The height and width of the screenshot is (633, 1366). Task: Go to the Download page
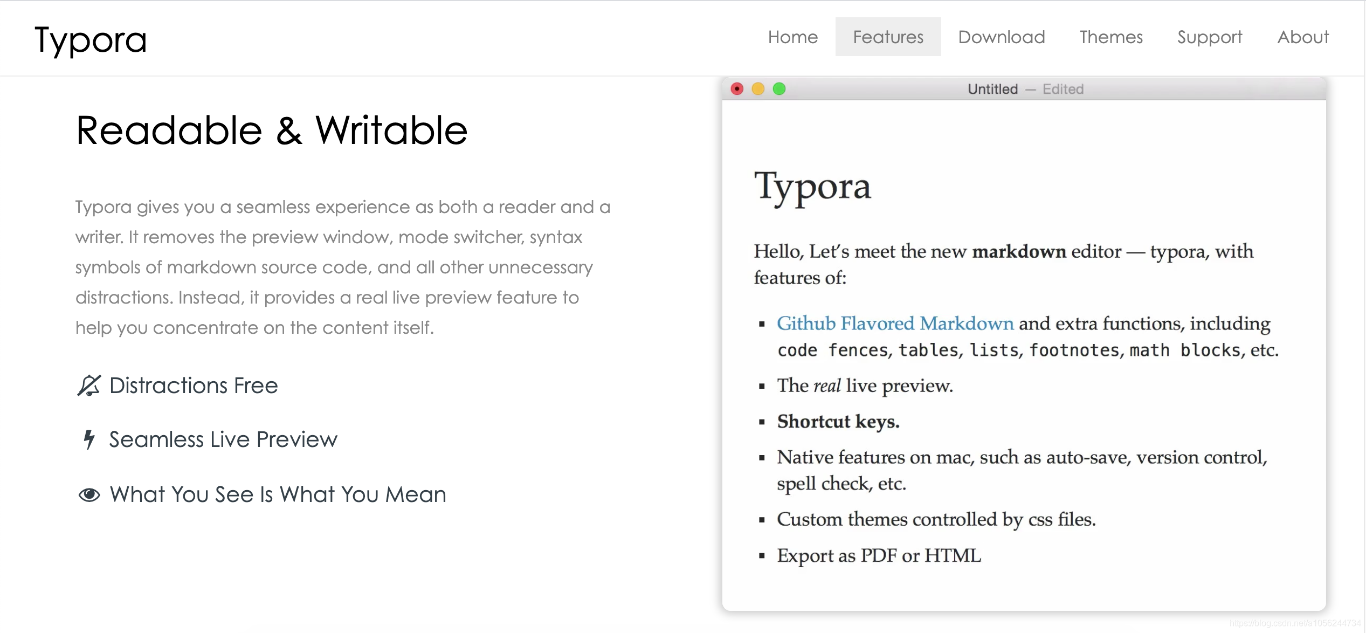[x=1002, y=37]
